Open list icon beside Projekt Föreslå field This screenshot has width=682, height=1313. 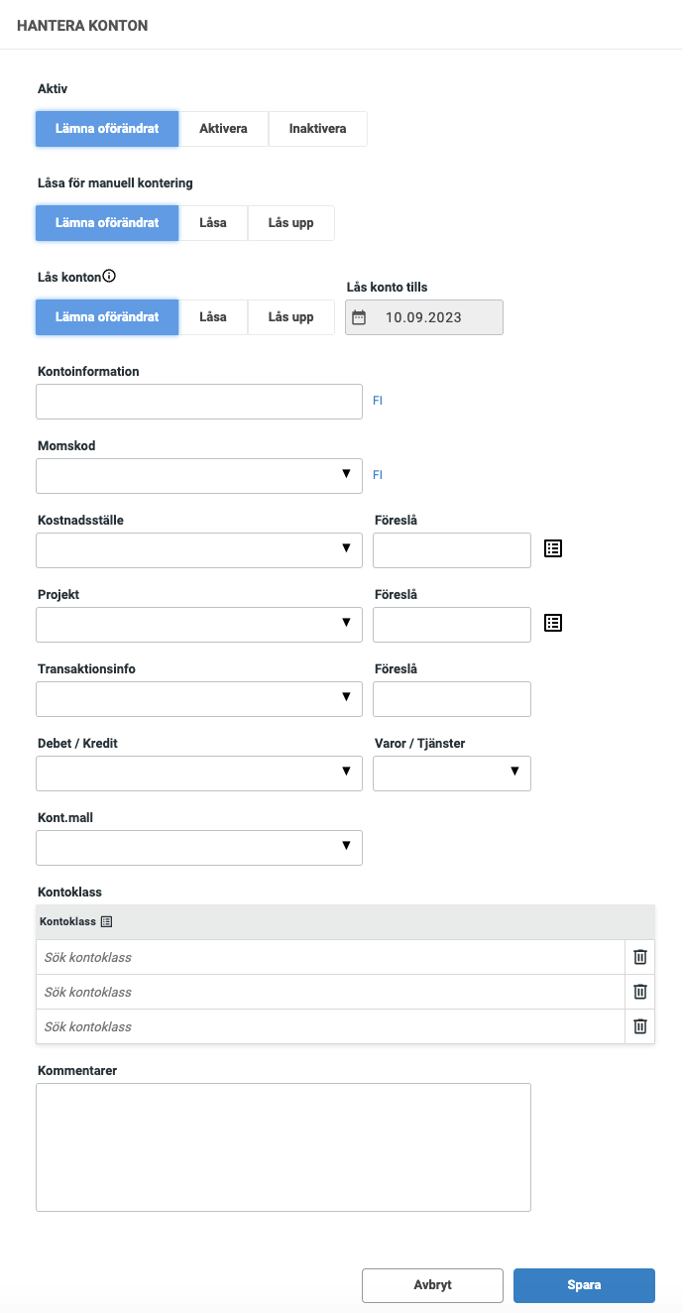(x=553, y=622)
